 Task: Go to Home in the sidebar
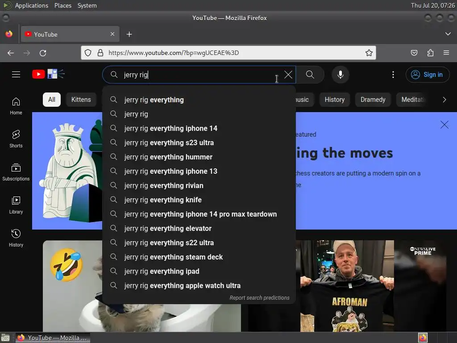click(16, 106)
